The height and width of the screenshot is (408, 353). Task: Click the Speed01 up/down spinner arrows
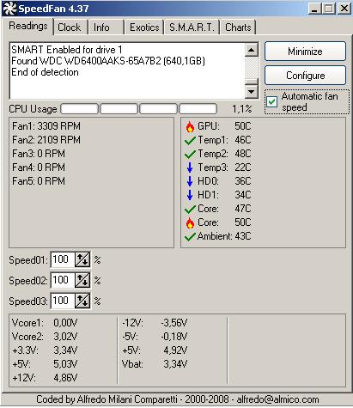pyautogui.click(x=82, y=259)
